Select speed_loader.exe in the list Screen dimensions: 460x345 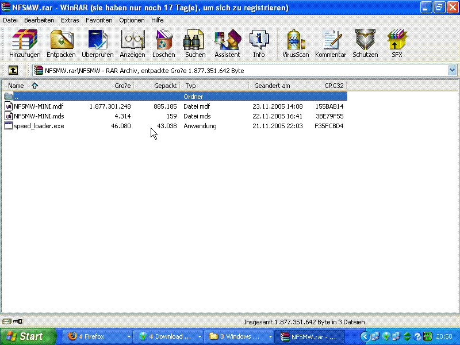[x=39, y=126]
